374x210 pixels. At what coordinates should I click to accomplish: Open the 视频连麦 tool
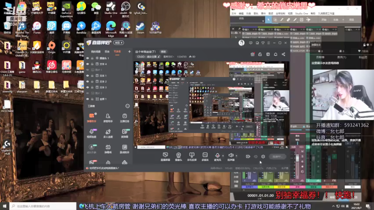92,133
